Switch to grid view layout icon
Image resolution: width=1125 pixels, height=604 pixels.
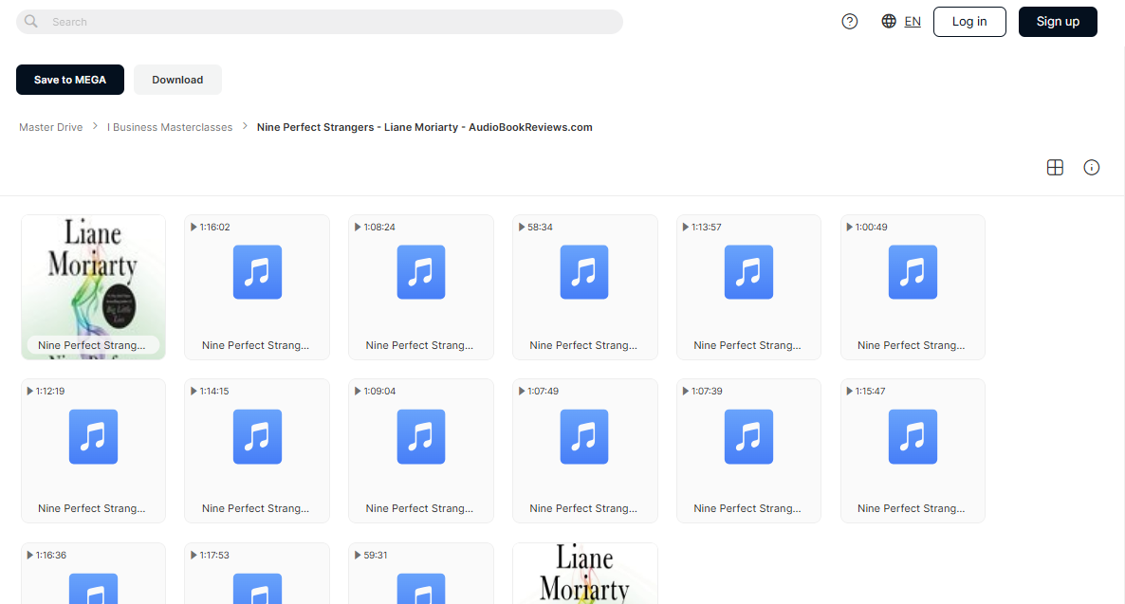point(1055,167)
